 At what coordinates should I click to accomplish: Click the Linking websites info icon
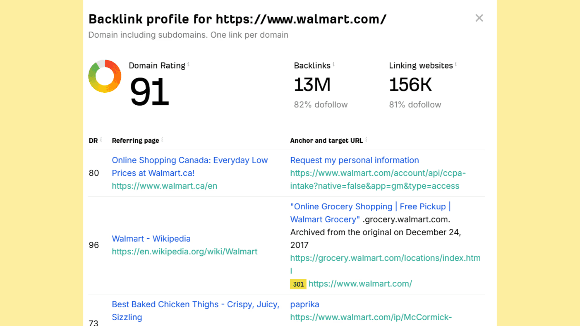tap(456, 64)
